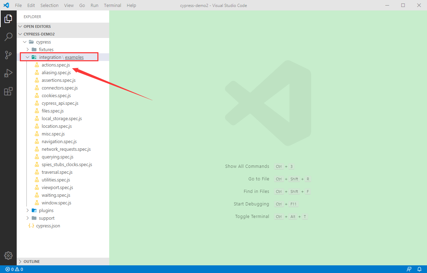The height and width of the screenshot is (273, 427).
Task: Collapse the CYPRESS-DEMO2 project section
Action: click(x=63, y=34)
